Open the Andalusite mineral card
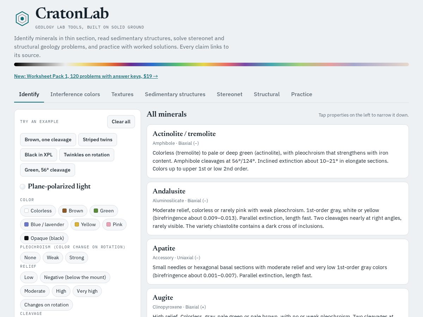 pos(278,209)
